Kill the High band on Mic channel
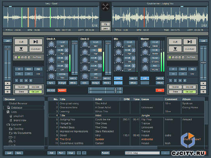The image size is (211, 158). [x=133, y=50]
